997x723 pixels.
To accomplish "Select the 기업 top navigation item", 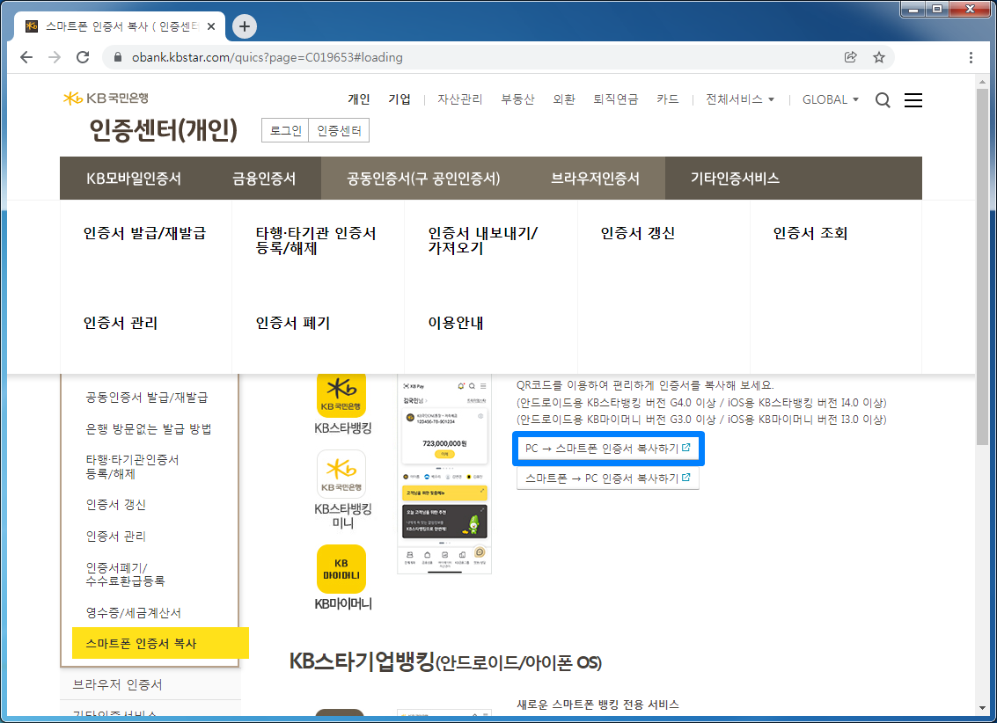I will [400, 99].
